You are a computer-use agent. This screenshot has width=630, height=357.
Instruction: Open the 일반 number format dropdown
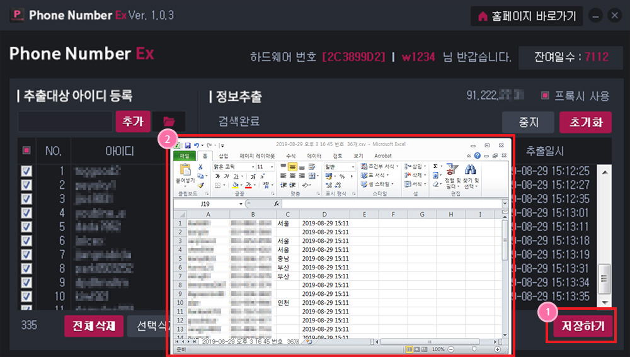[x=353, y=167]
